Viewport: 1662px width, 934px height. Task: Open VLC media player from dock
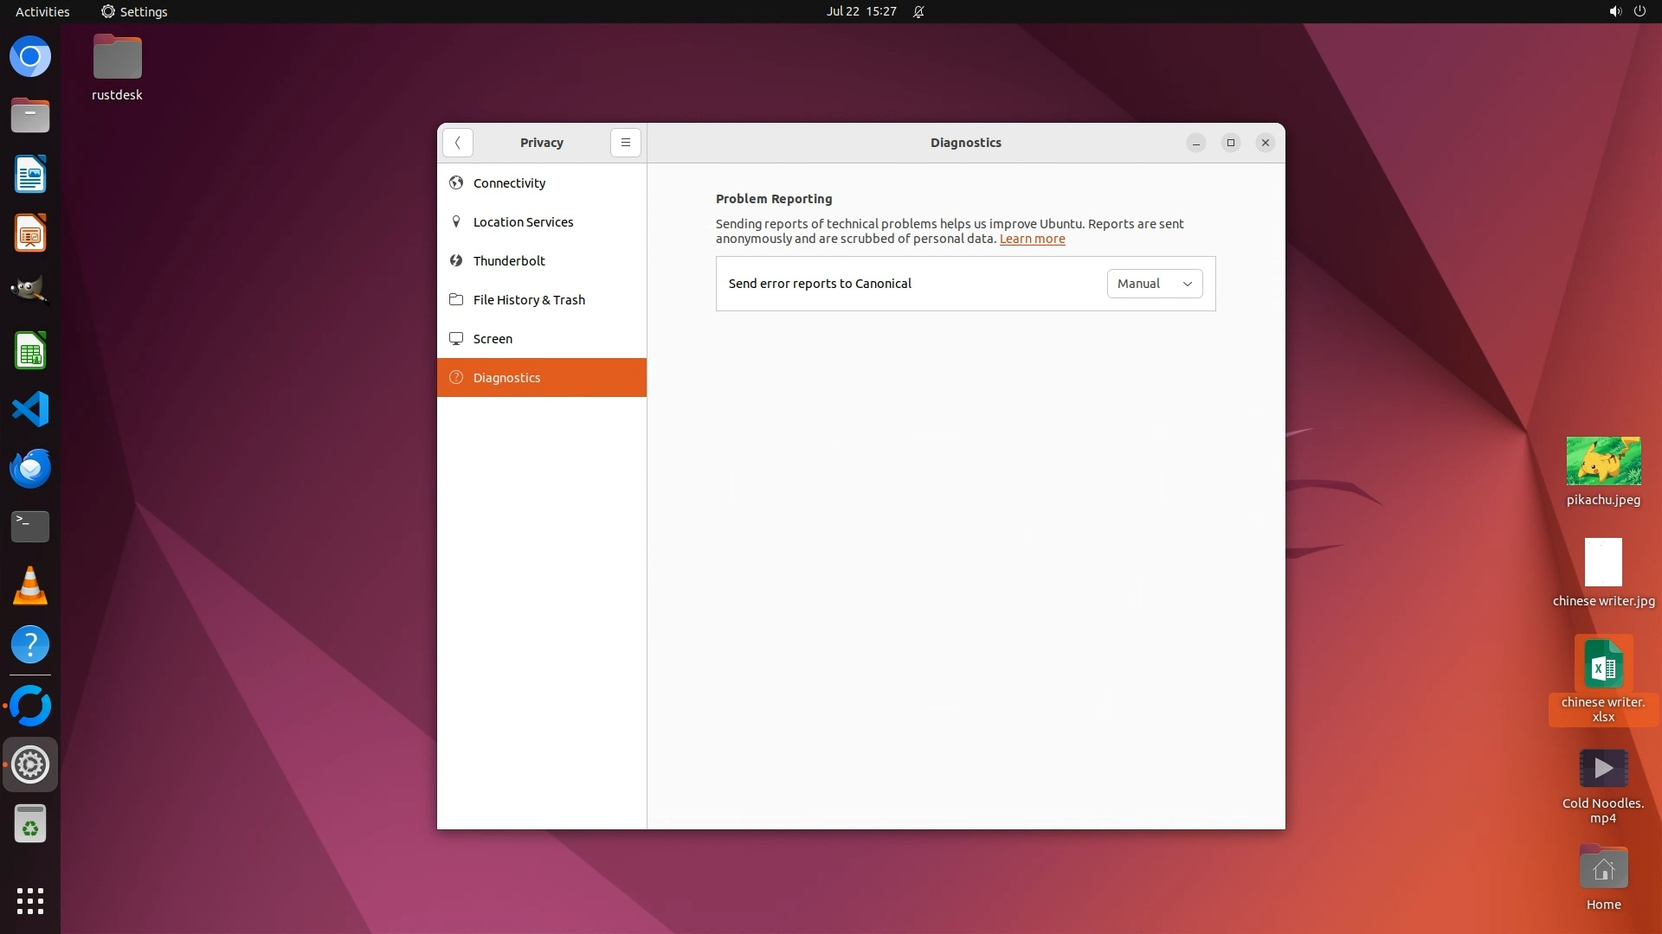coord(30,585)
